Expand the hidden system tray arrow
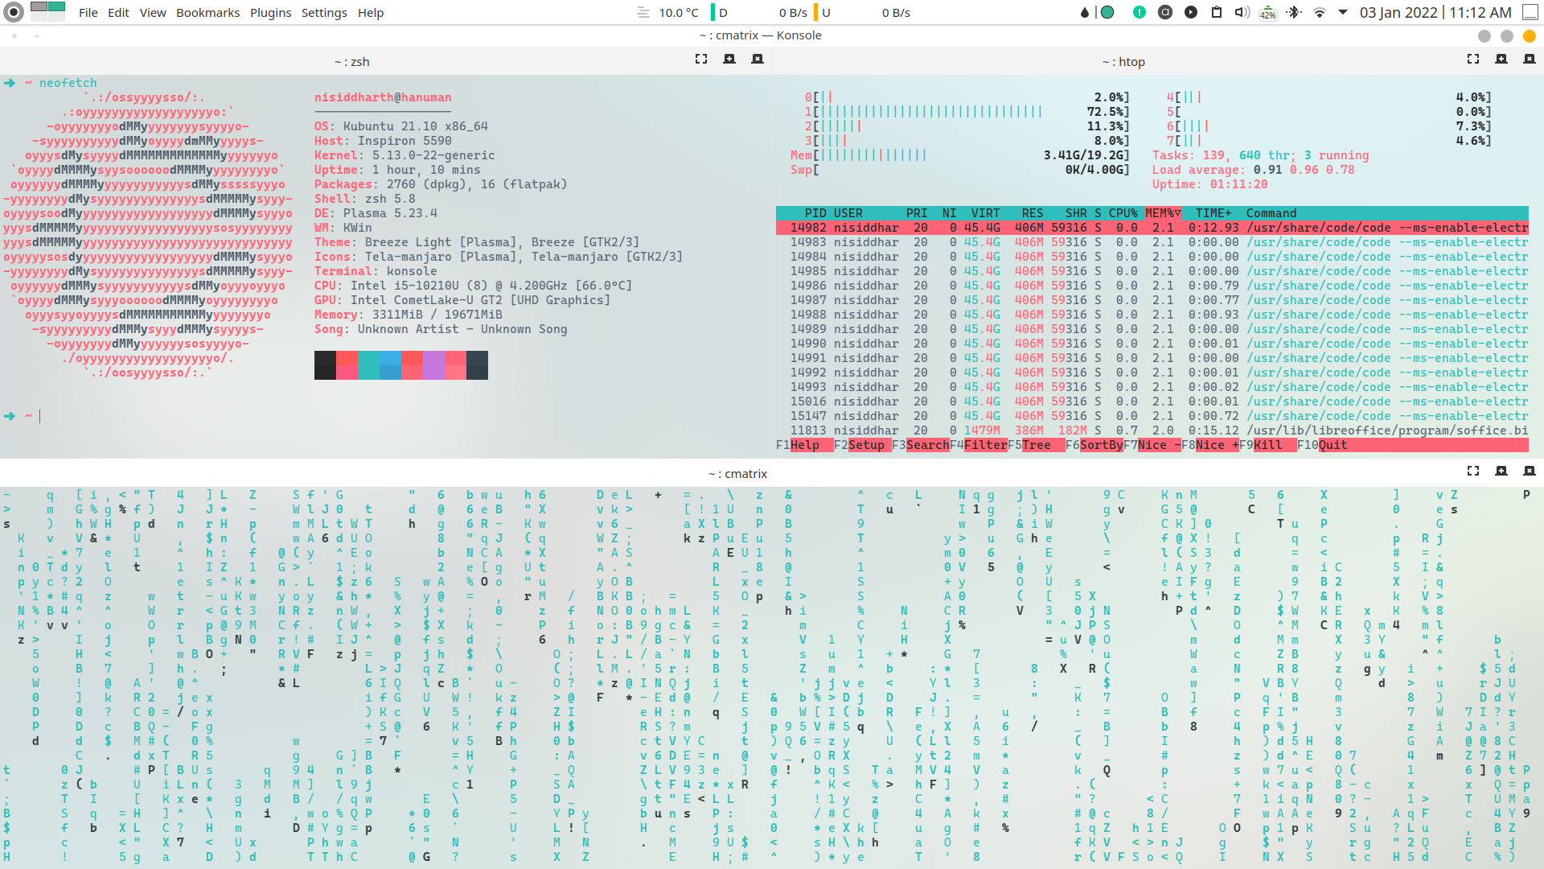 pos(1342,12)
